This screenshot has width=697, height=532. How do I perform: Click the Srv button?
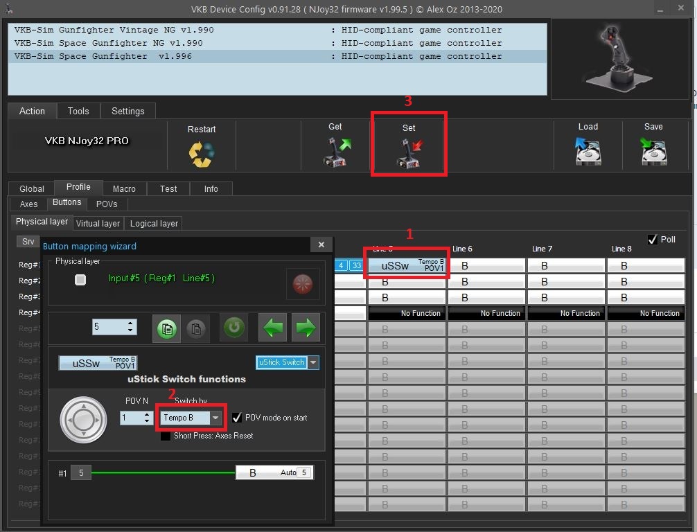click(28, 241)
